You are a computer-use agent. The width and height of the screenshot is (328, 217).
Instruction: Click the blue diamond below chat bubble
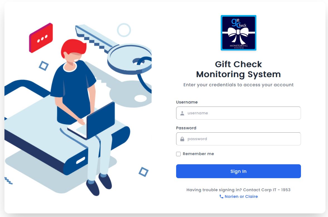44,66
